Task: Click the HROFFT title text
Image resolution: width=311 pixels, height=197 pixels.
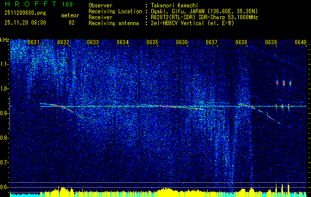Action: click(x=30, y=4)
